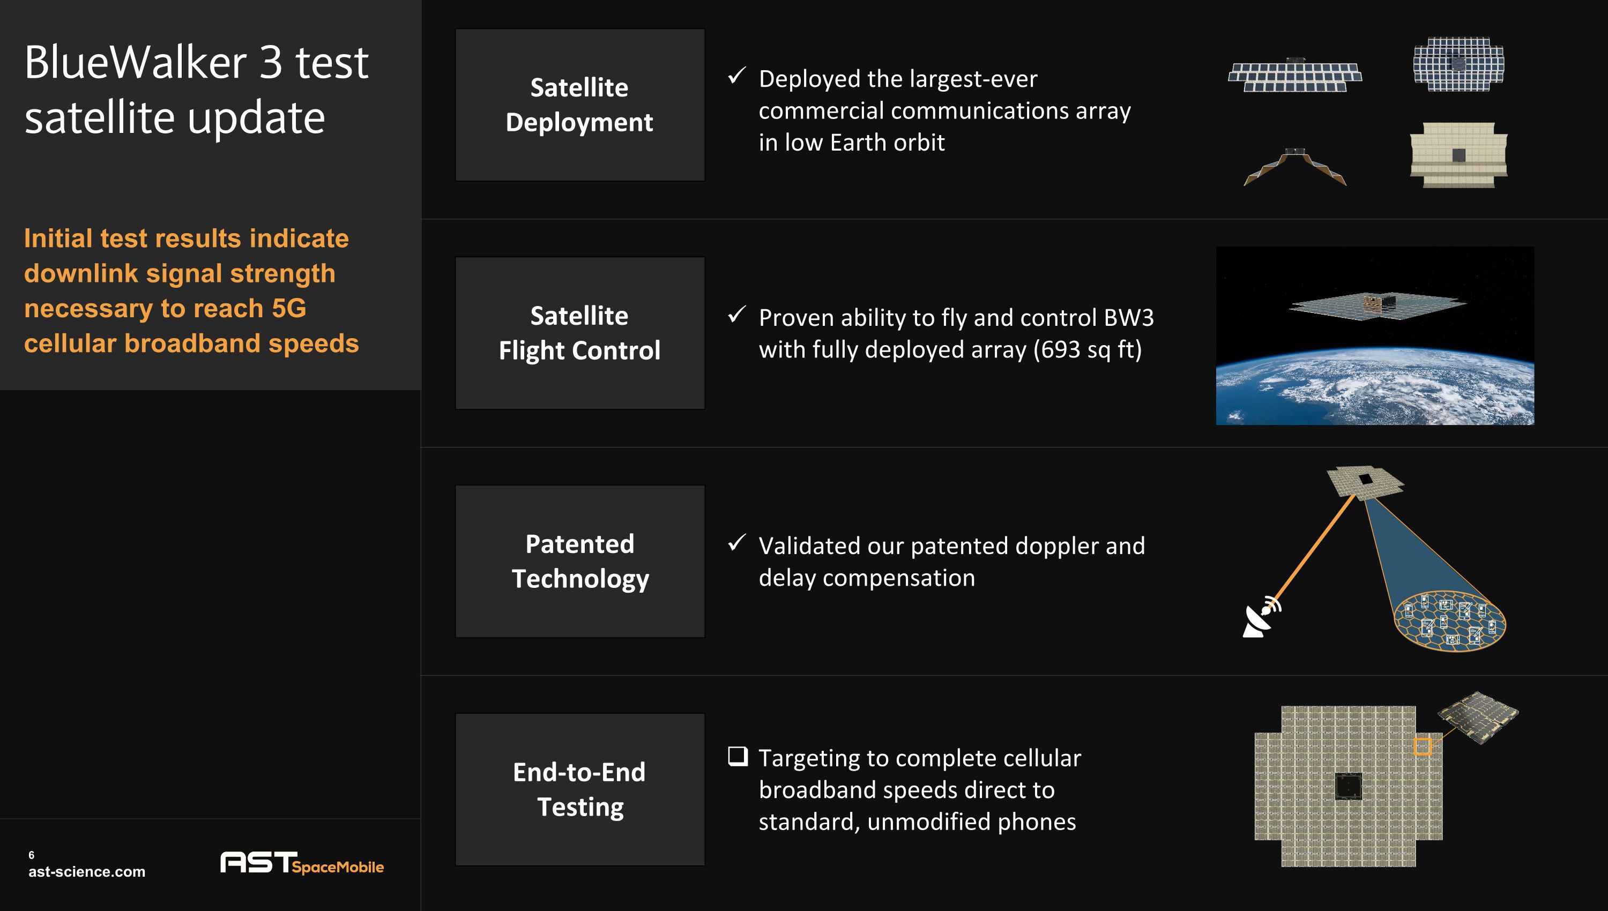The height and width of the screenshot is (911, 1608).
Task: Click the checkmark beside fly and control BW3
Action: tap(737, 314)
